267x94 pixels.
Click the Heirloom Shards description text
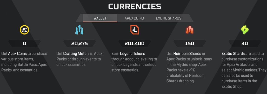point(189,67)
